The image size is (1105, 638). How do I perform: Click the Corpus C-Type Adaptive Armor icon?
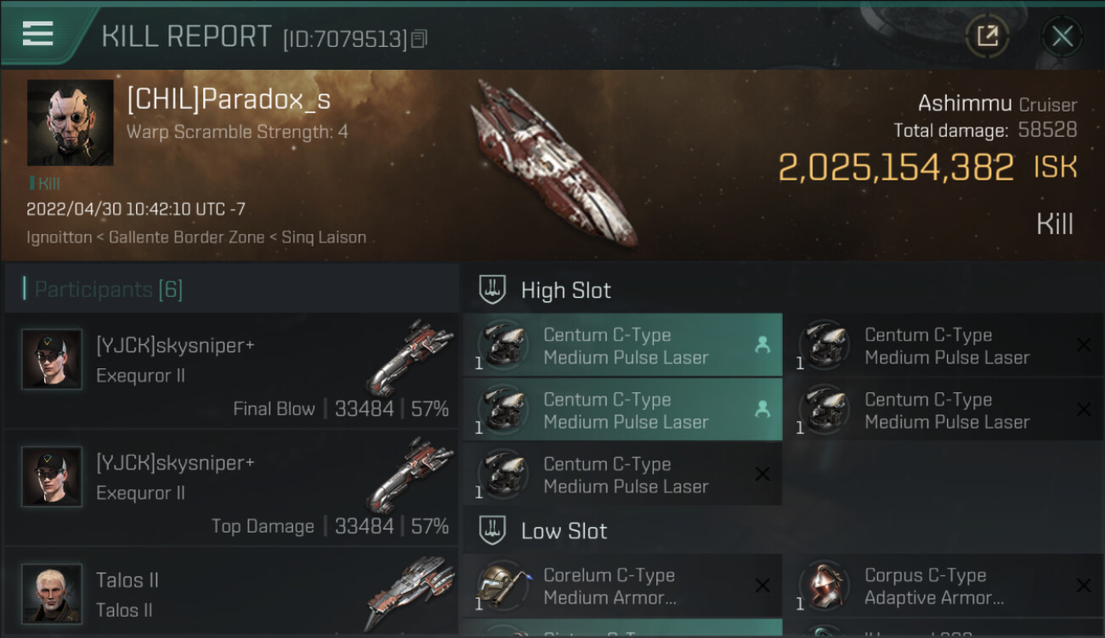tap(823, 586)
